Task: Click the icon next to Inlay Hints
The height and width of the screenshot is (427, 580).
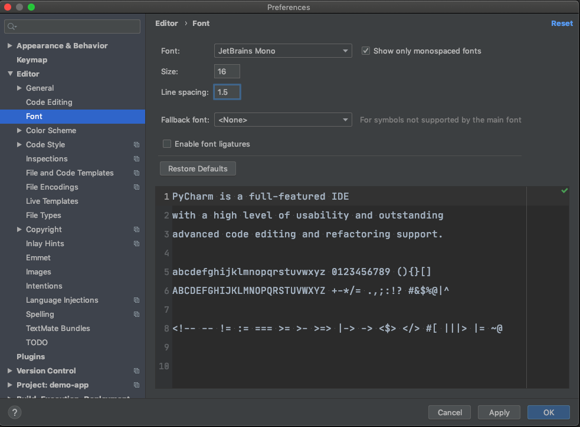Action: point(136,243)
